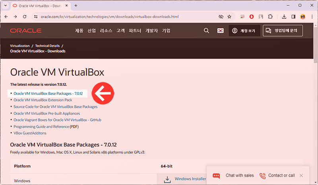Open Oracle VM VirtualBox Base Packages - 7.0.12 link
318x185 pixels.
click(x=48, y=93)
